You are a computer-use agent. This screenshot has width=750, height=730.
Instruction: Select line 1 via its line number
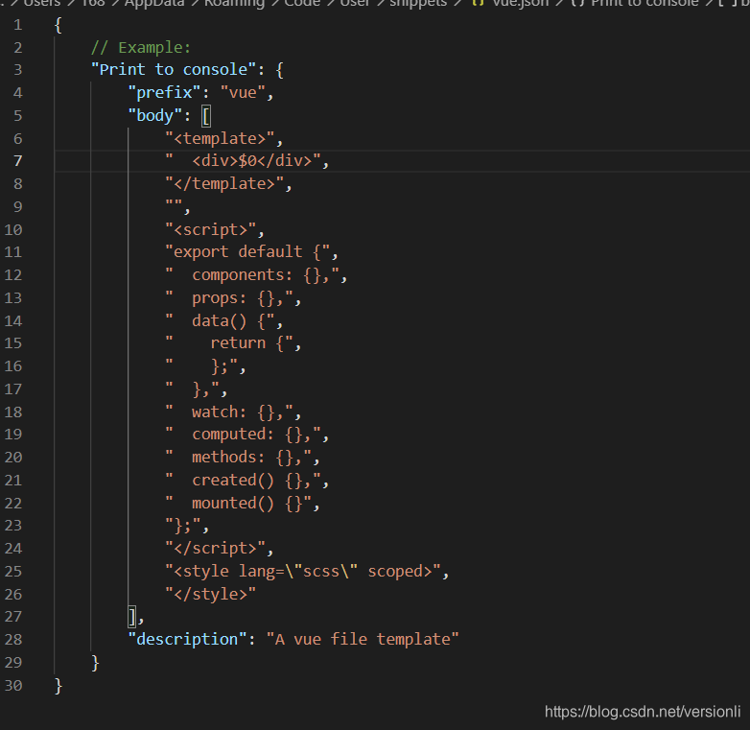coord(17,25)
